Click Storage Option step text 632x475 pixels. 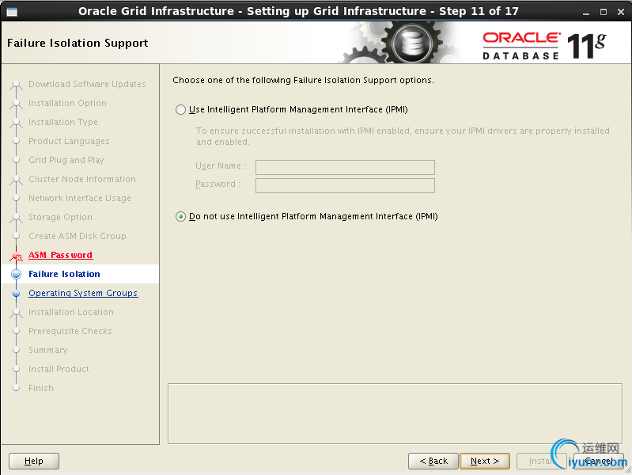pos(60,217)
